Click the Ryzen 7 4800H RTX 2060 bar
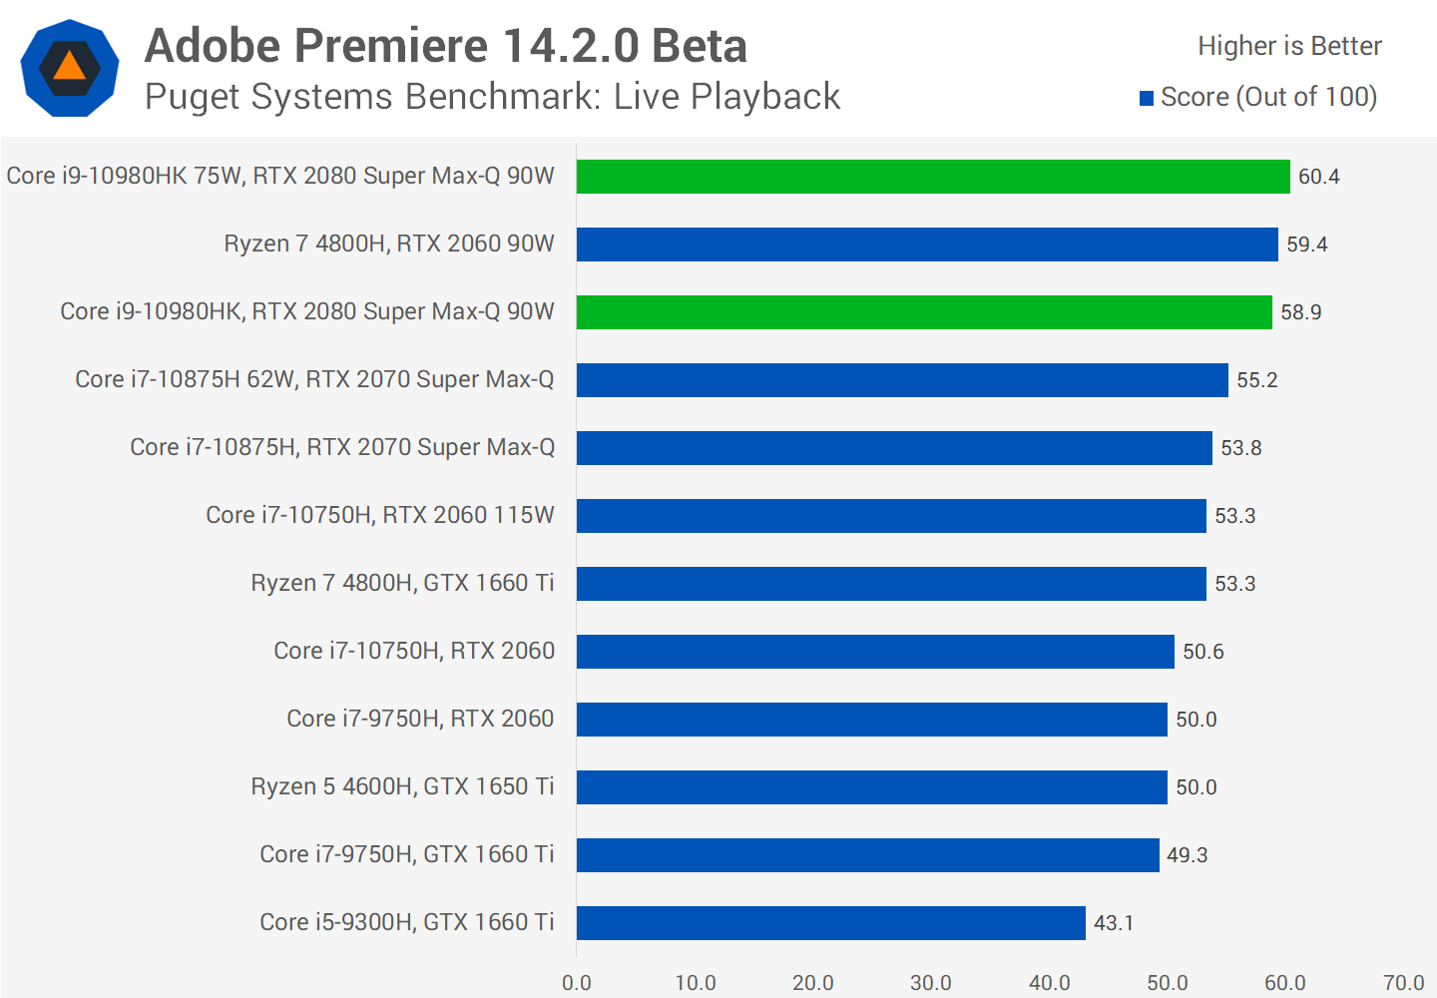This screenshot has height=998, width=1437. coord(926,245)
